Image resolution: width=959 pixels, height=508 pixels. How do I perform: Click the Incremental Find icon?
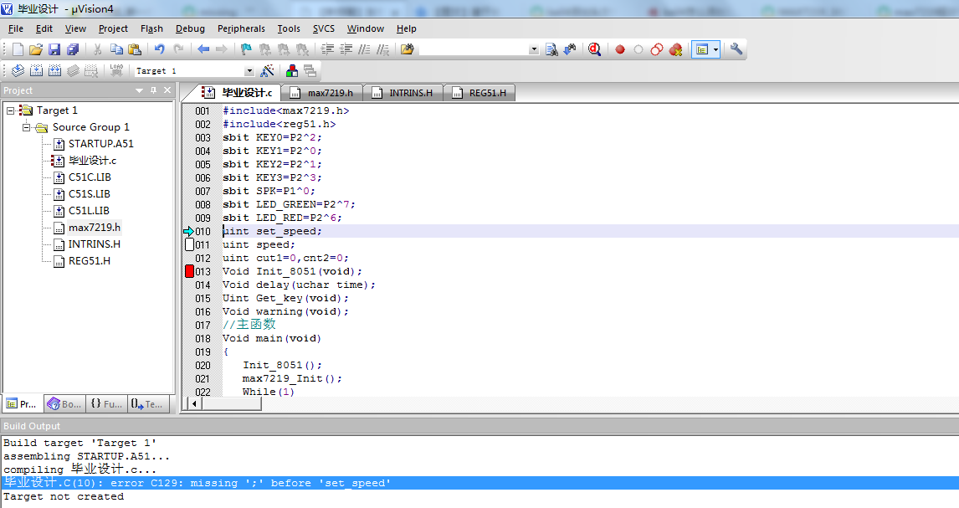570,49
